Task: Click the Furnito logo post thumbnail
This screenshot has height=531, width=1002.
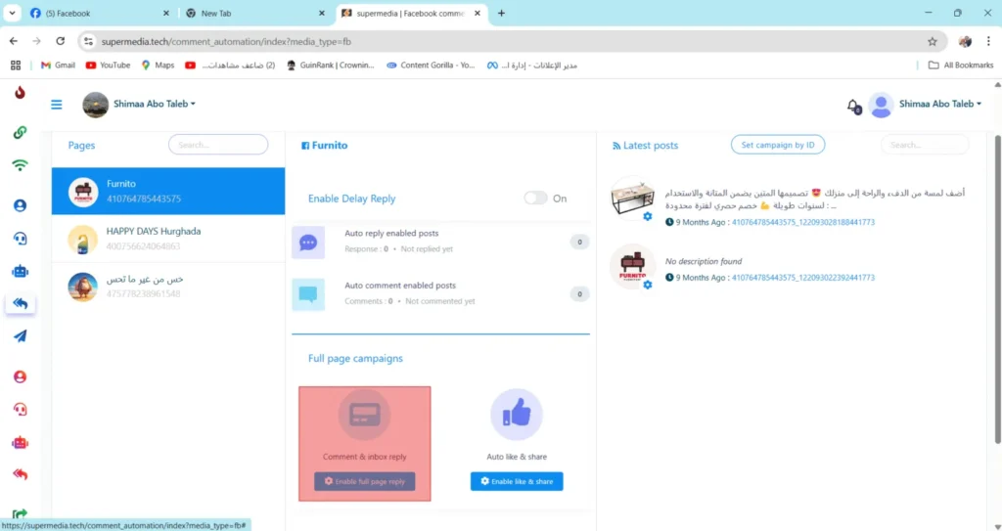Action: [x=632, y=266]
